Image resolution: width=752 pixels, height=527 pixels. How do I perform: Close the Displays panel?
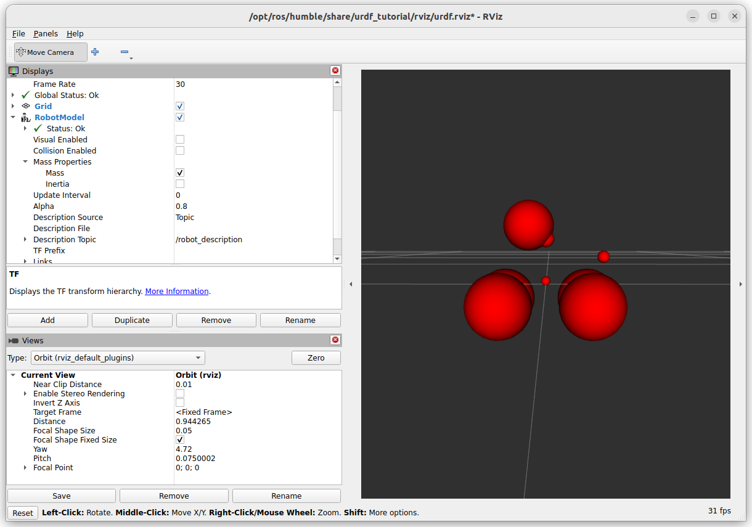point(335,71)
